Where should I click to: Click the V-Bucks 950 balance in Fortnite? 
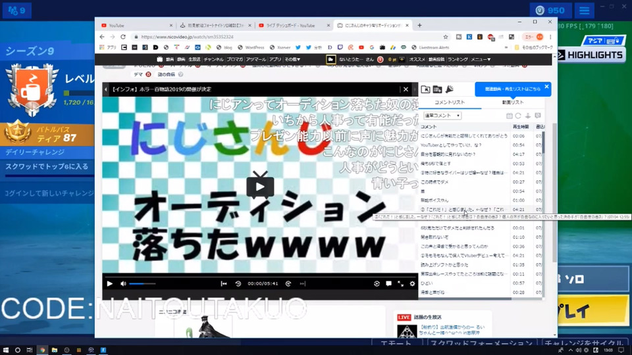(x=550, y=11)
